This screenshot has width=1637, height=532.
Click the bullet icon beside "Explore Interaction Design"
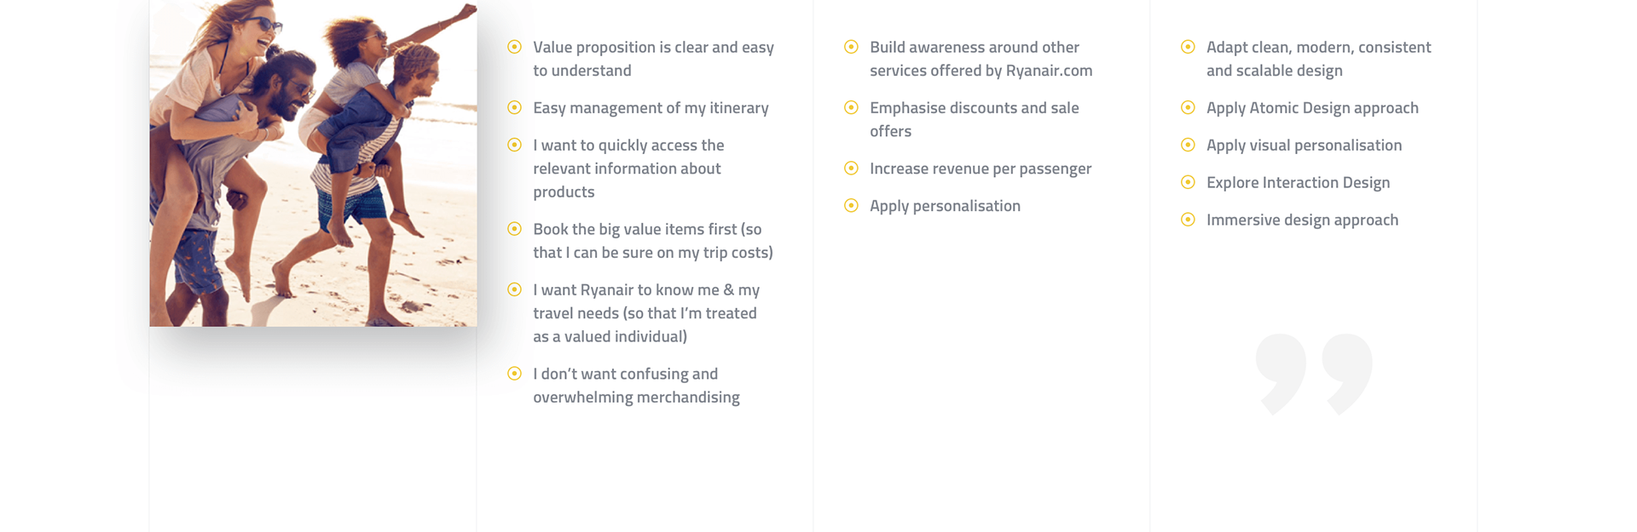pyautogui.click(x=1188, y=182)
